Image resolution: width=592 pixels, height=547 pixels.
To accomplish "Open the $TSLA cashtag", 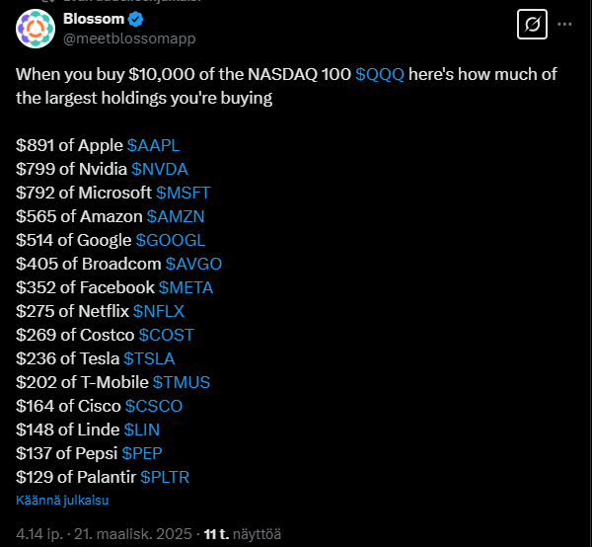I will click(x=149, y=358).
